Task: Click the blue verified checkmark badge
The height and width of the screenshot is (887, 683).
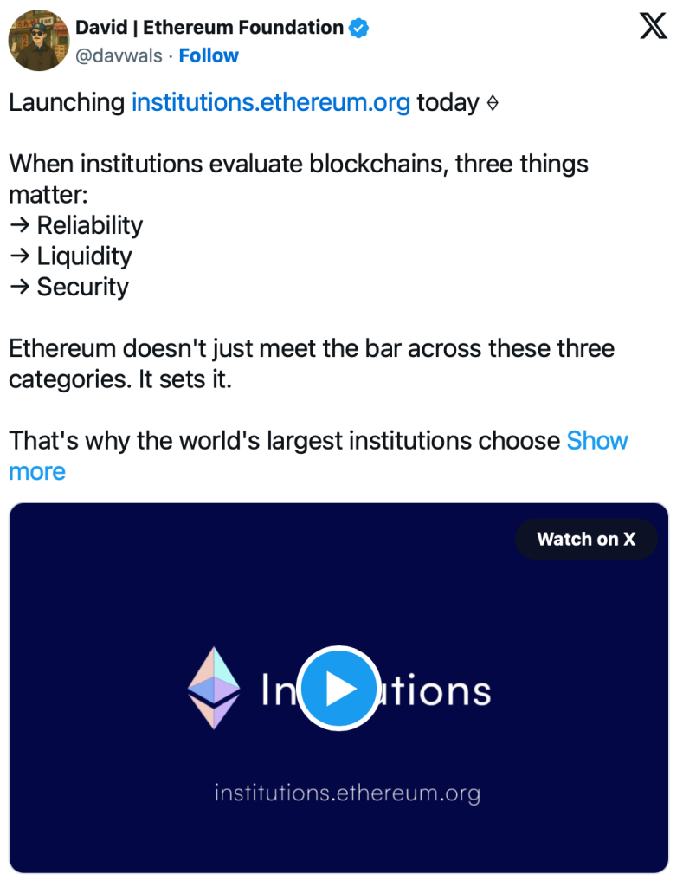Action: coord(358,28)
